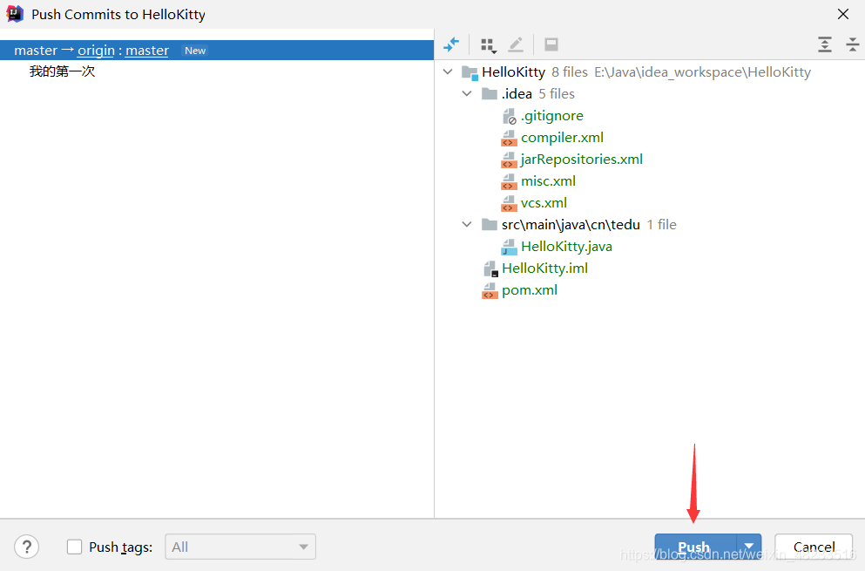Select the 我的第一次 commit entry
865x571 pixels.
[63, 71]
